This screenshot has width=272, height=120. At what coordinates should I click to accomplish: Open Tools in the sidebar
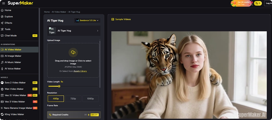click(19, 29)
